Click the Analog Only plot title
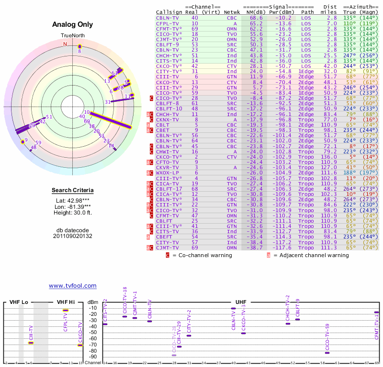Viewport: 383px width, 367px height. (x=72, y=25)
